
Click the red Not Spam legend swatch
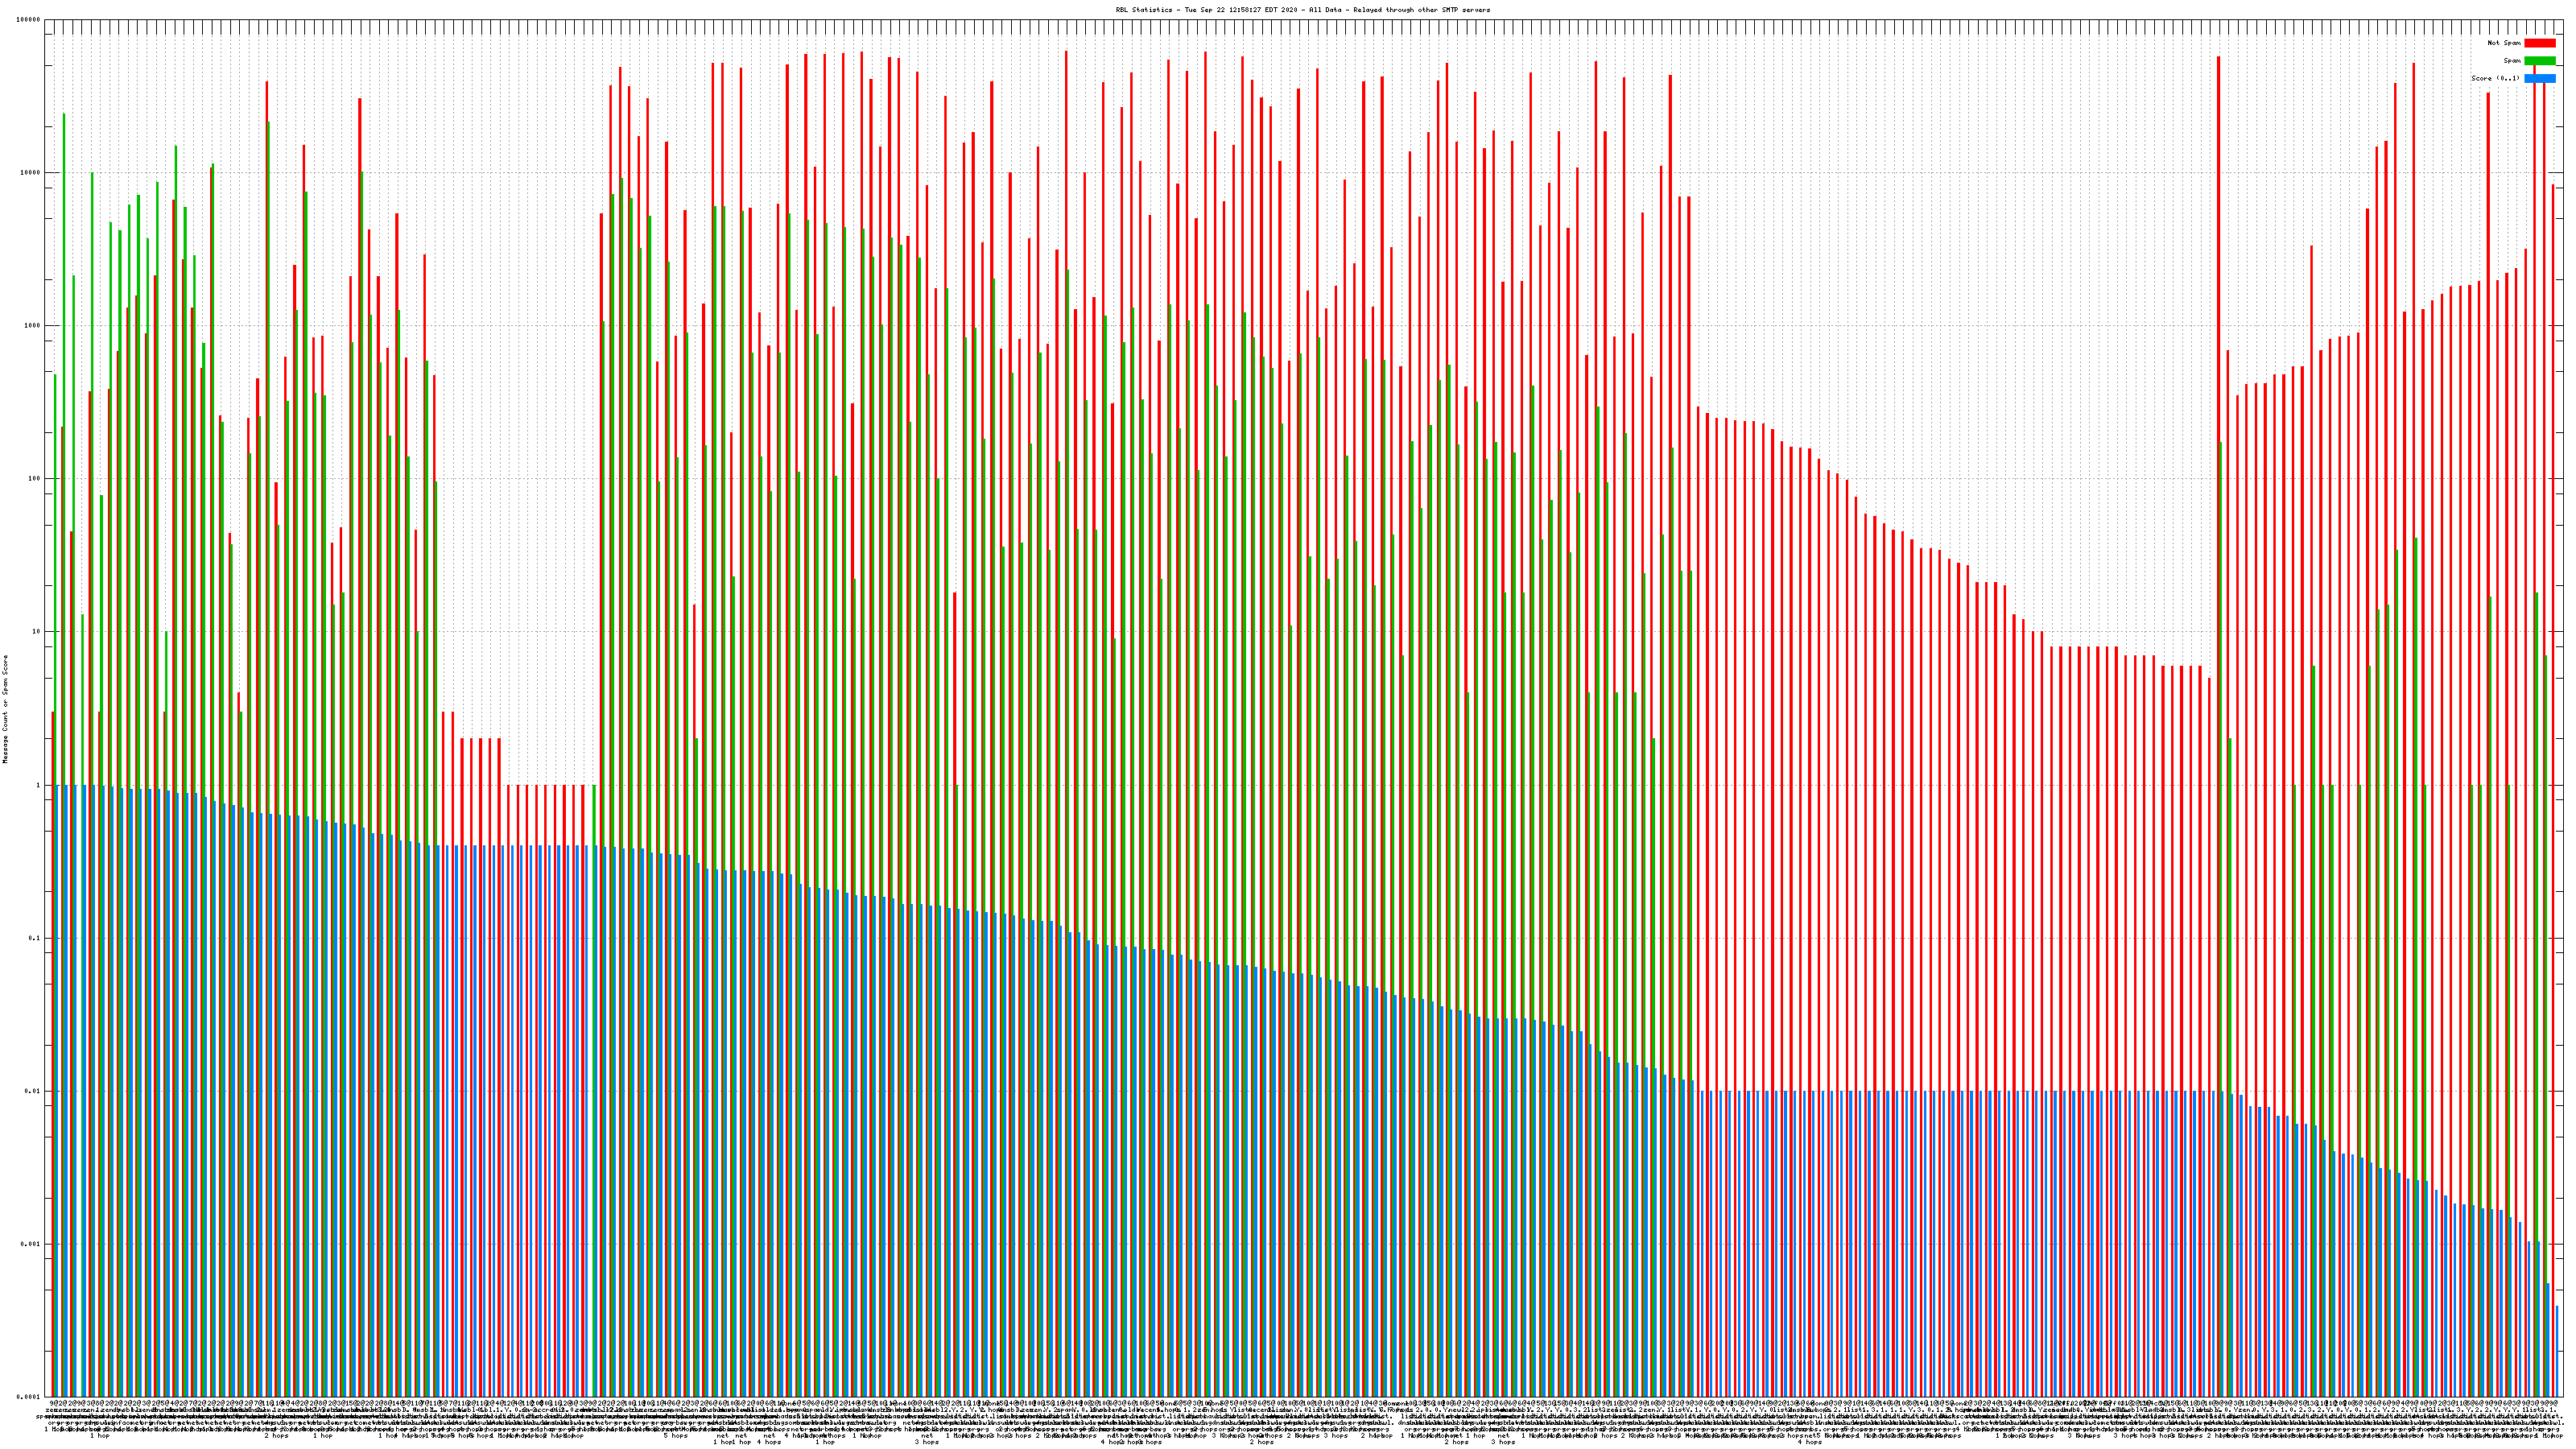coord(2539,43)
